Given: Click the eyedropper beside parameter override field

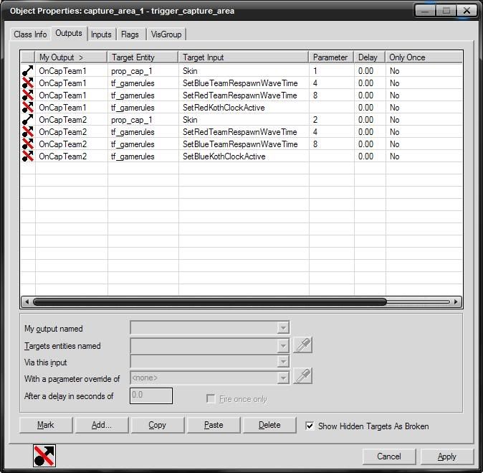Looking at the screenshot, I should pos(302,377).
